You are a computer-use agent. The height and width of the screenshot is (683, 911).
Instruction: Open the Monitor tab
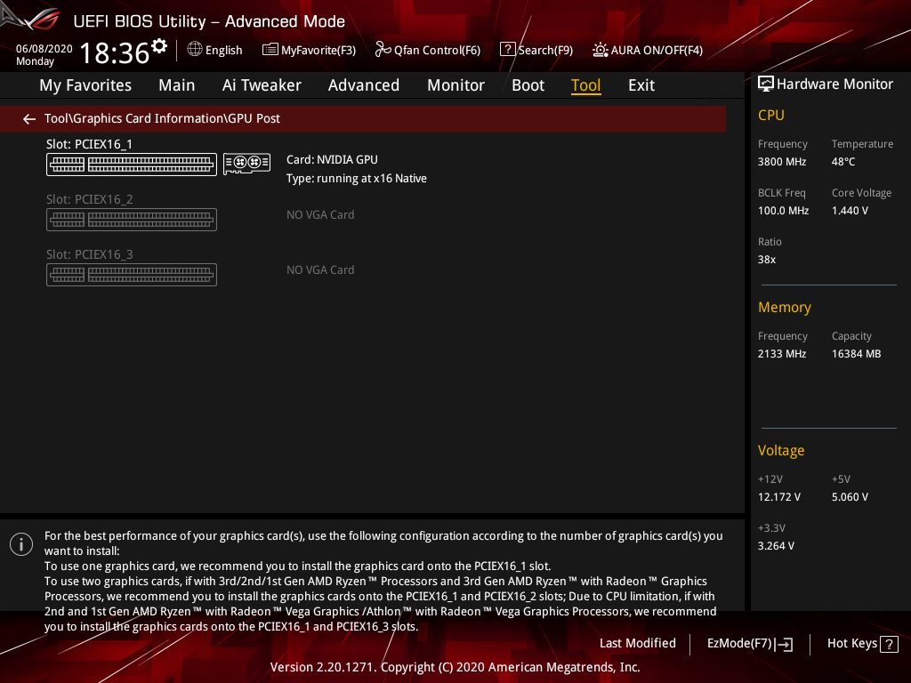tap(455, 85)
